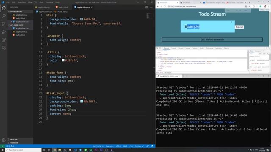Open the File menu in VS Code
The width and height of the screenshot is (271, 152).
[x=8, y=3]
